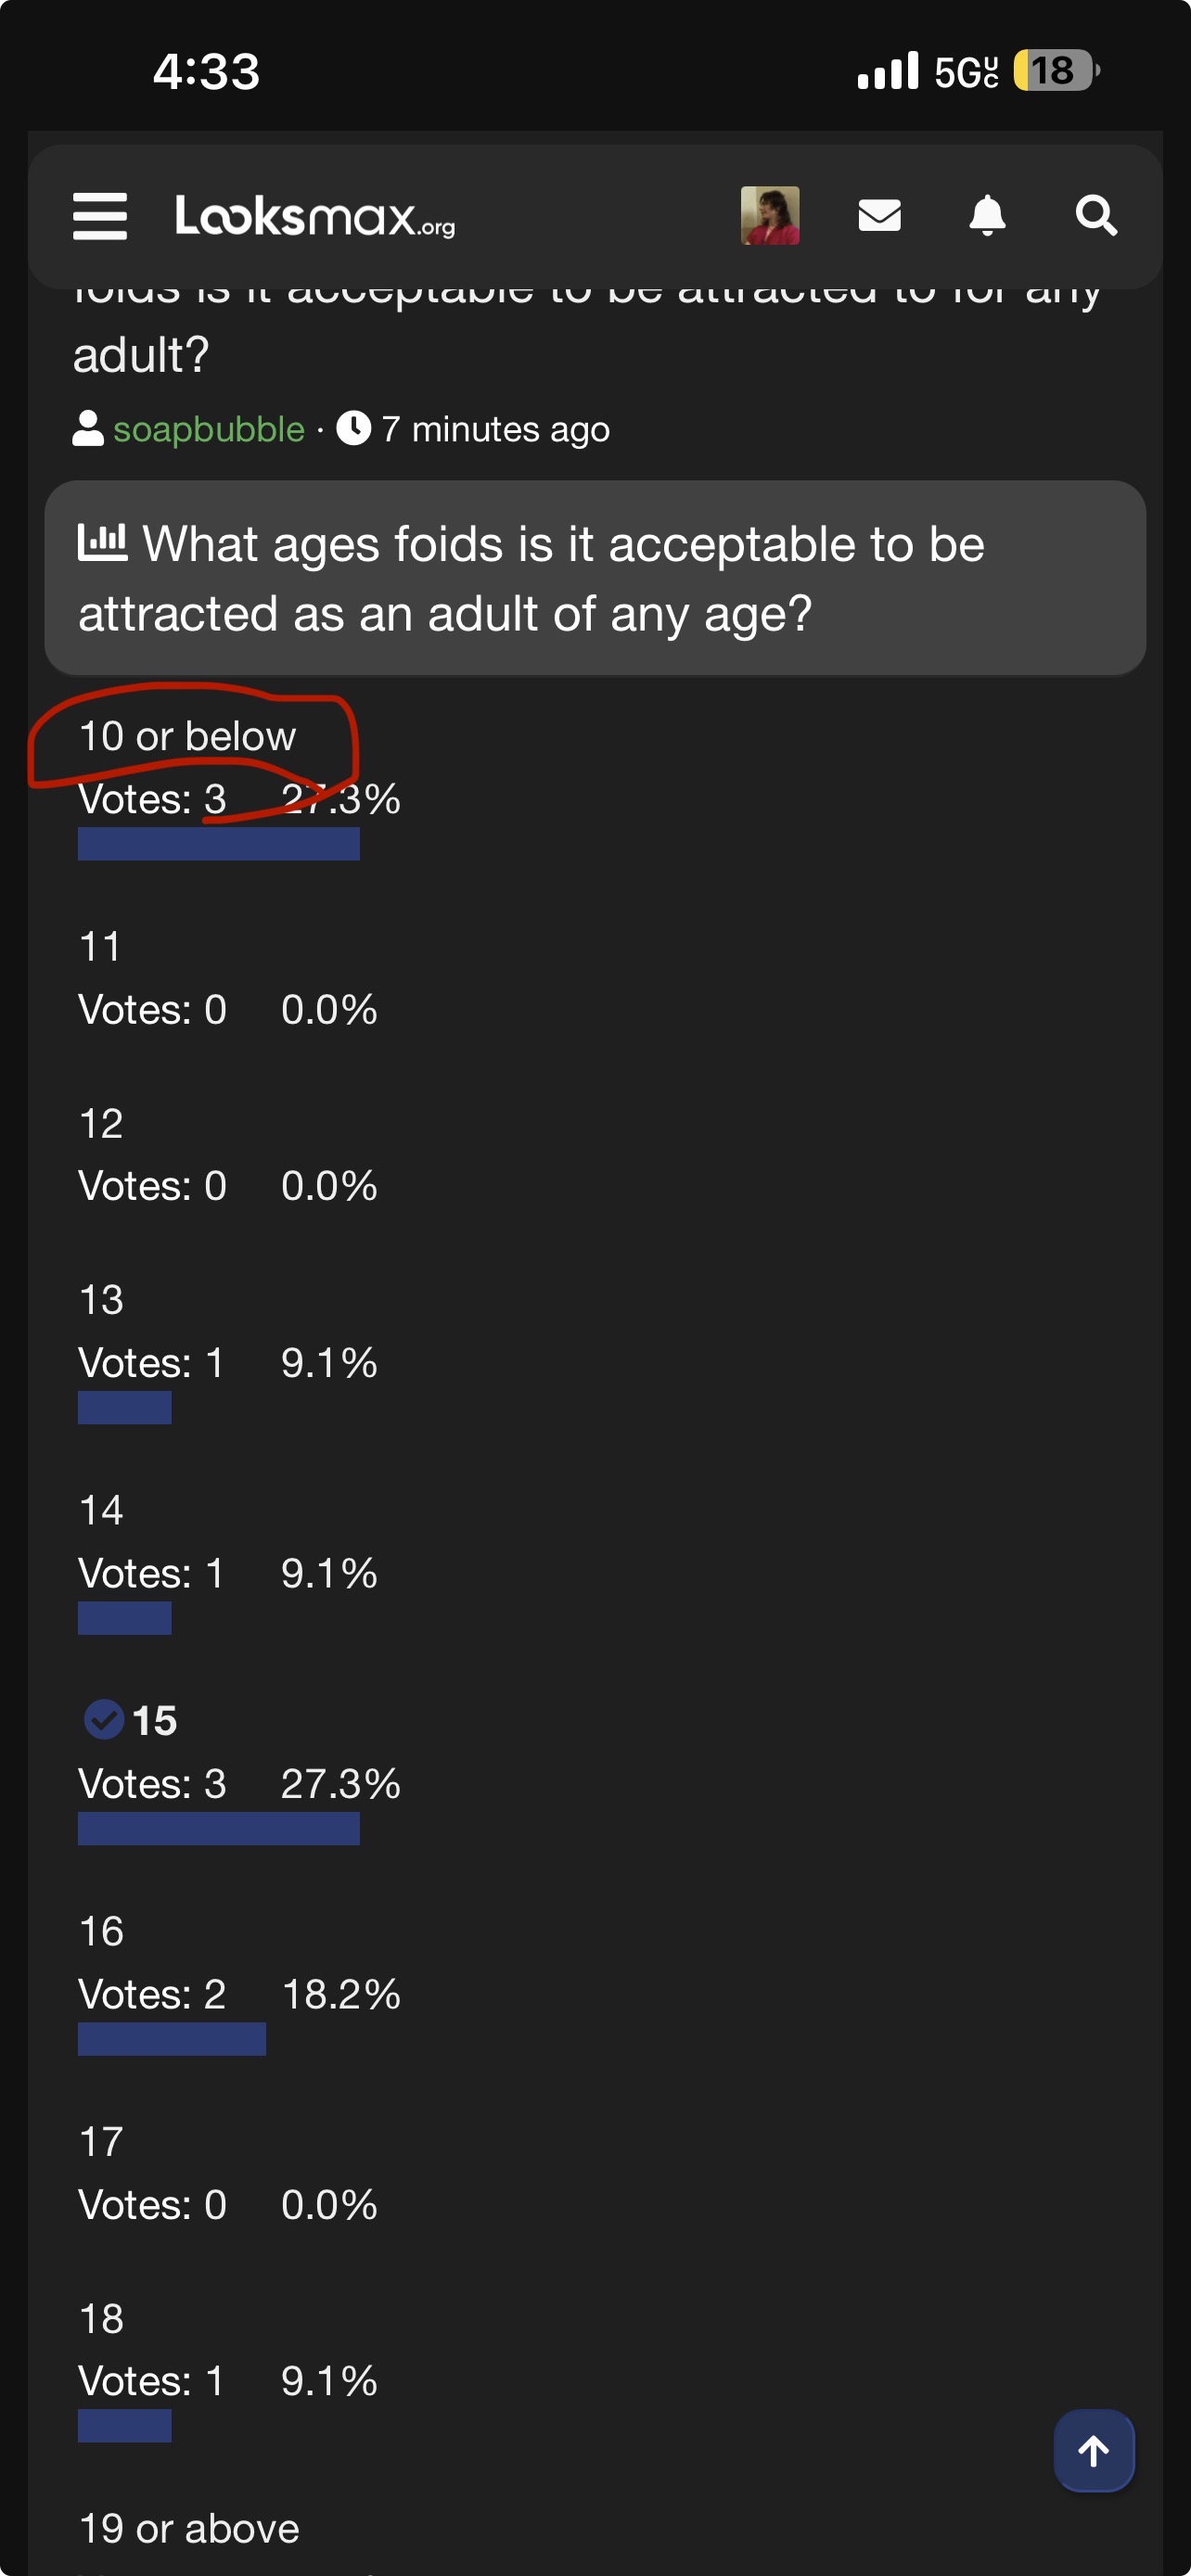The height and width of the screenshot is (2576, 1191).
Task: Select the poll option labeled 16
Action: [101, 1931]
